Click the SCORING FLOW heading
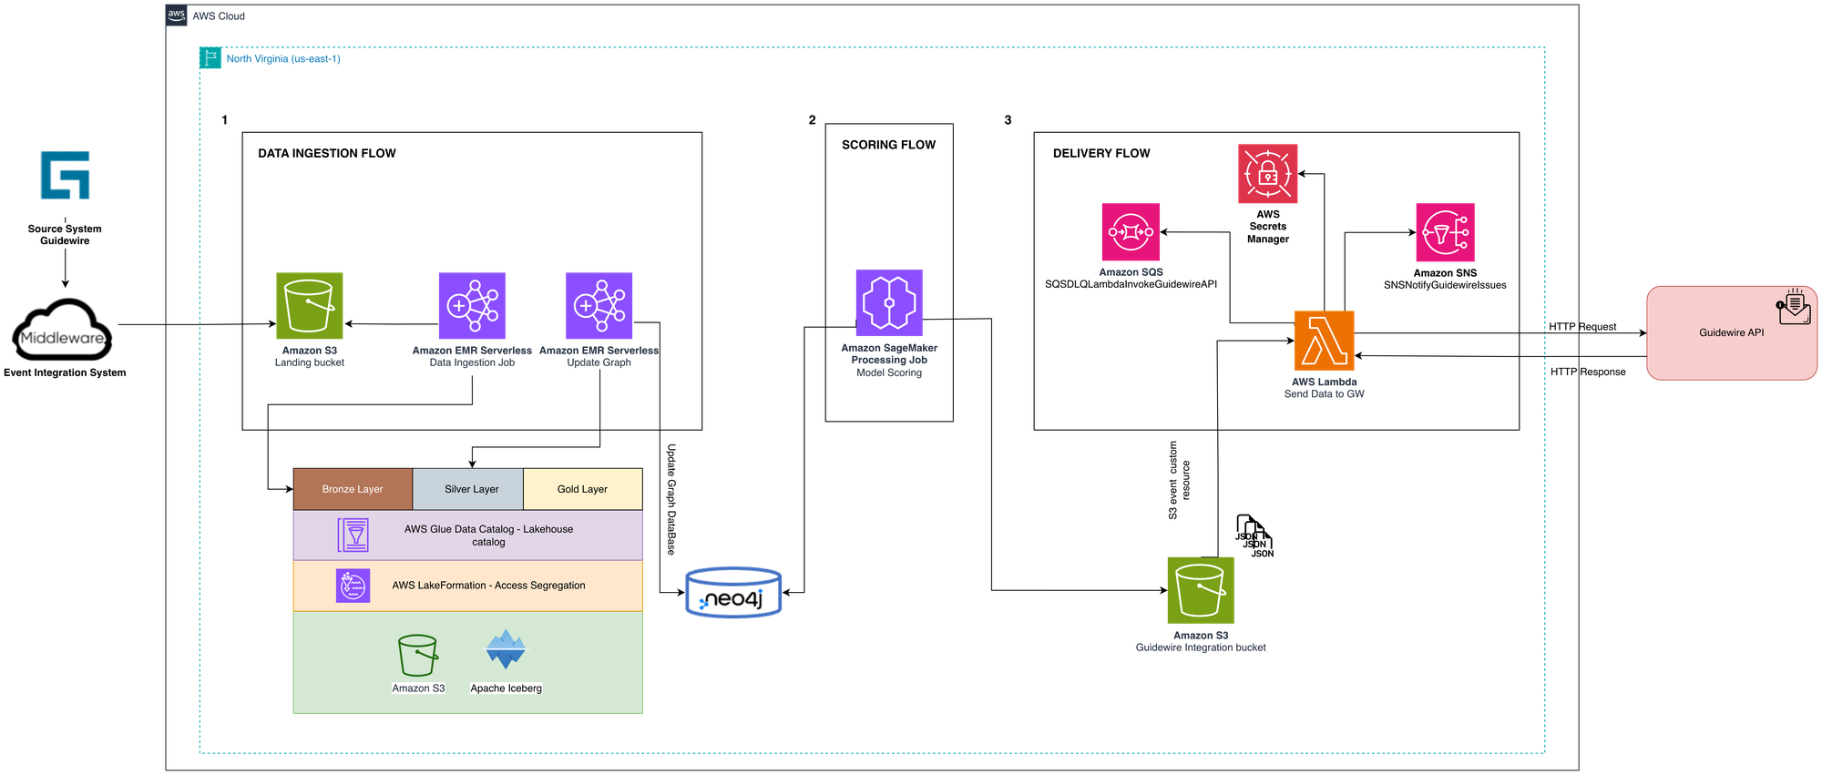The image size is (1822, 775). tap(888, 145)
